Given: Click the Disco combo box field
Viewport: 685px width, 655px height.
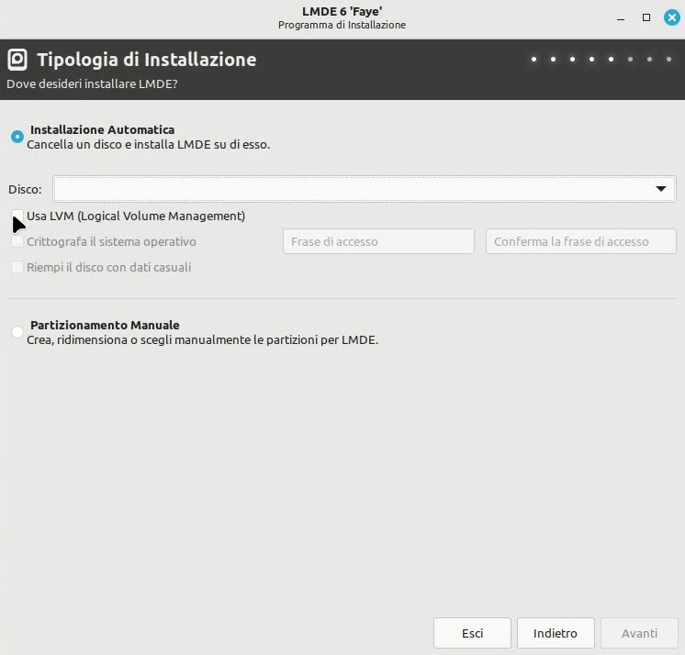Looking at the screenshot, I should (x=364, y=189).
